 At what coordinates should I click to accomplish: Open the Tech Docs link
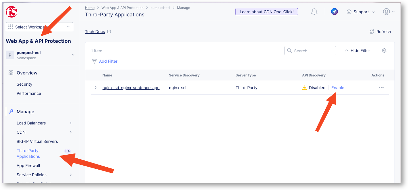95,32
